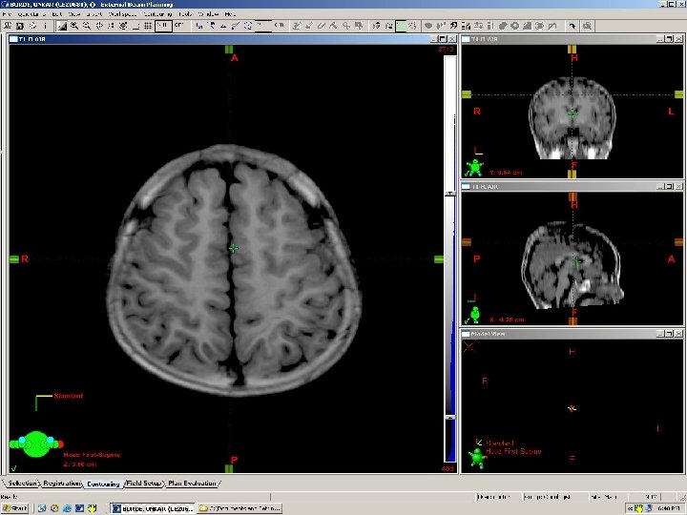Click the green figure icon in Model View
The width and height of the screenshot is (687, 515).
pyautogui.click(x=477, y=458)
